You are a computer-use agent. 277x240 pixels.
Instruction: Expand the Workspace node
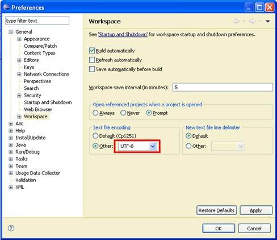(x=19, y=117)
